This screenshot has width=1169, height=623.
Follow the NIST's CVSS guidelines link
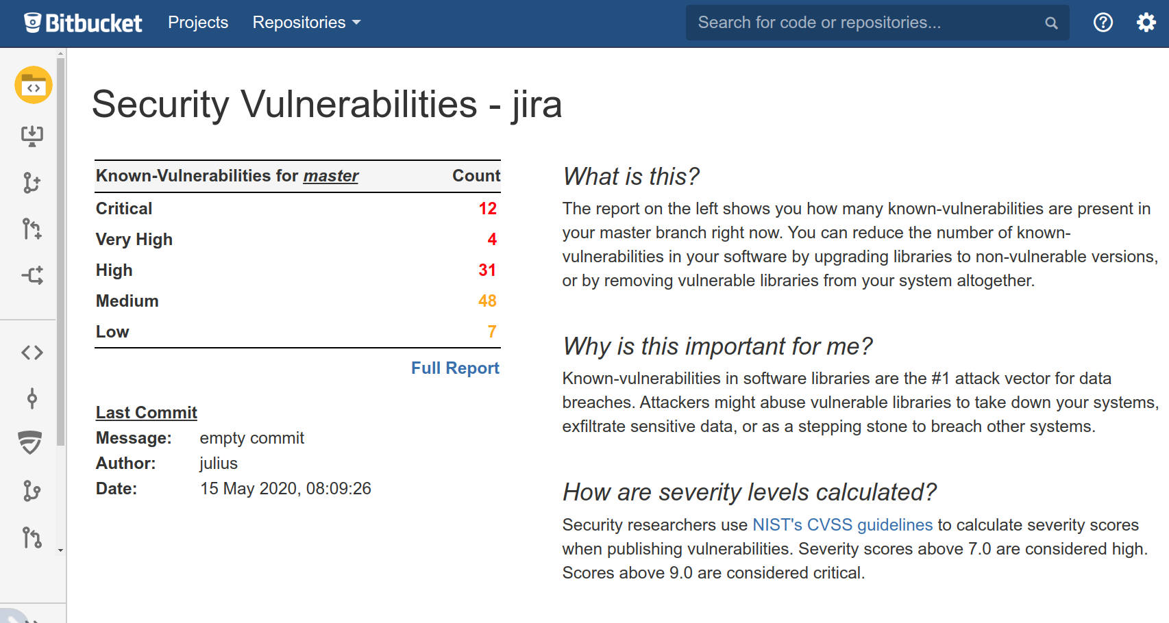click(x=842, y=525)
